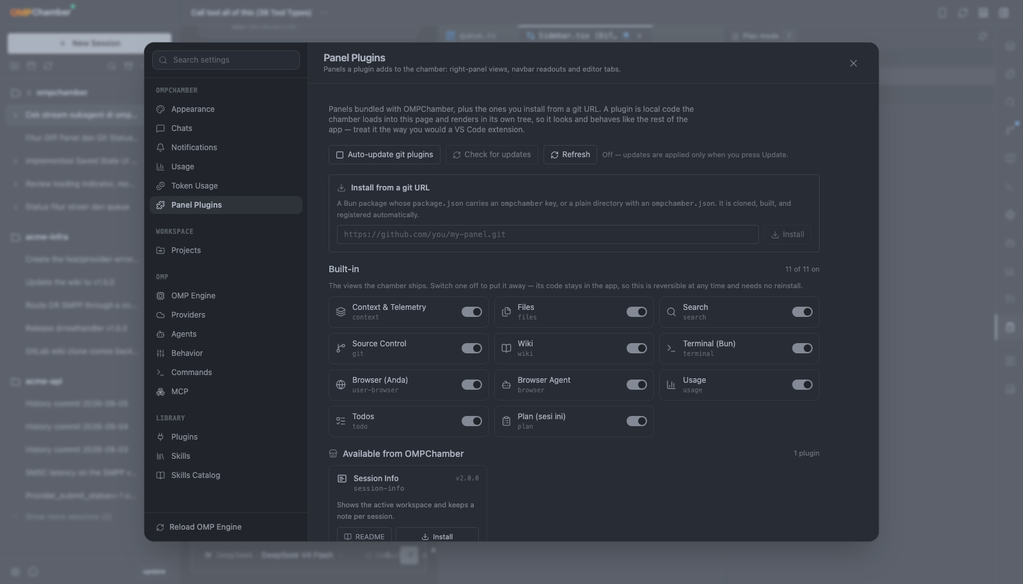
Task: Click the Behavior sliders icon
Action: tap(160, 353)
